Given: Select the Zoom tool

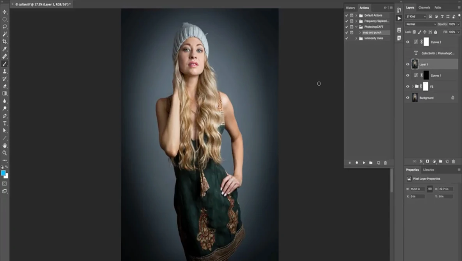Looking at the screenshot, I should pyautogui.click(x=5, y=153).
